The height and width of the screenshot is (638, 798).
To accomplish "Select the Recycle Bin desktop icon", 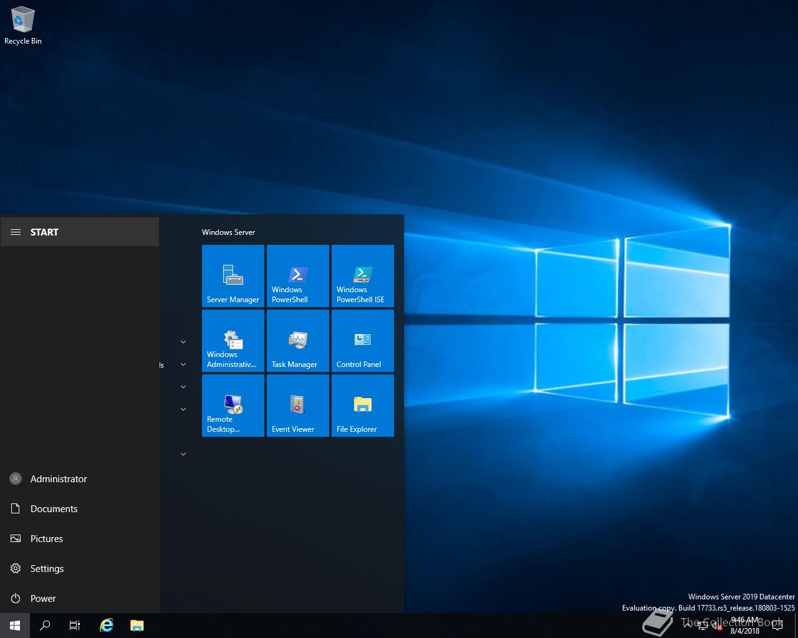I will (23, 26).
